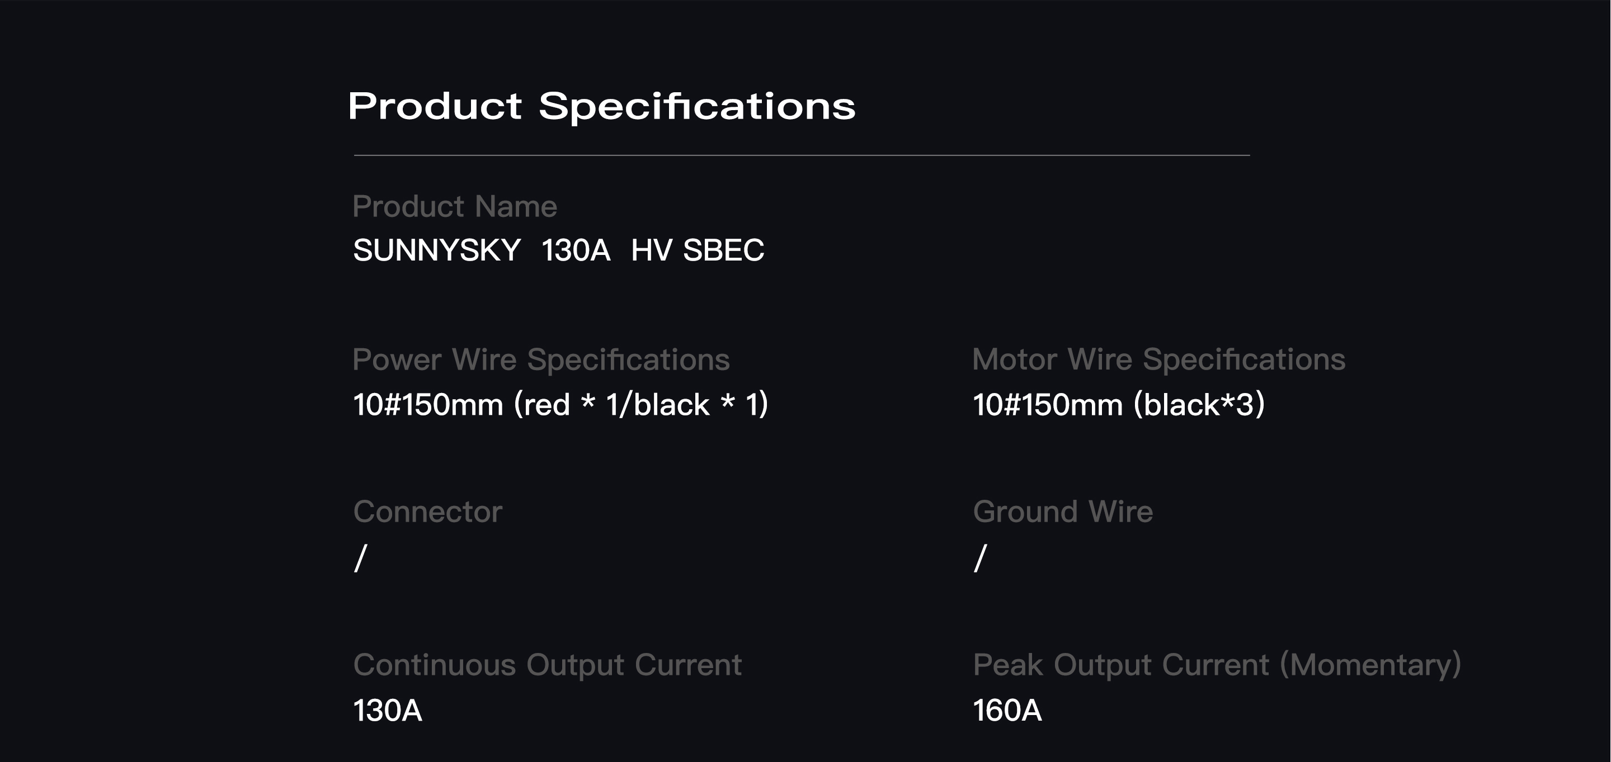Click the "Peak Output Current" label text

coord(1120,665)
